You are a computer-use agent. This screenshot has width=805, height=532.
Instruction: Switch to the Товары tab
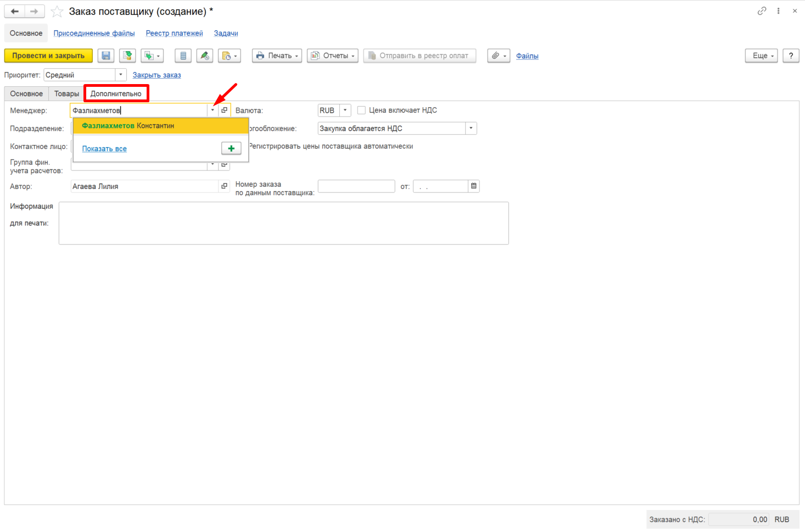66,93
